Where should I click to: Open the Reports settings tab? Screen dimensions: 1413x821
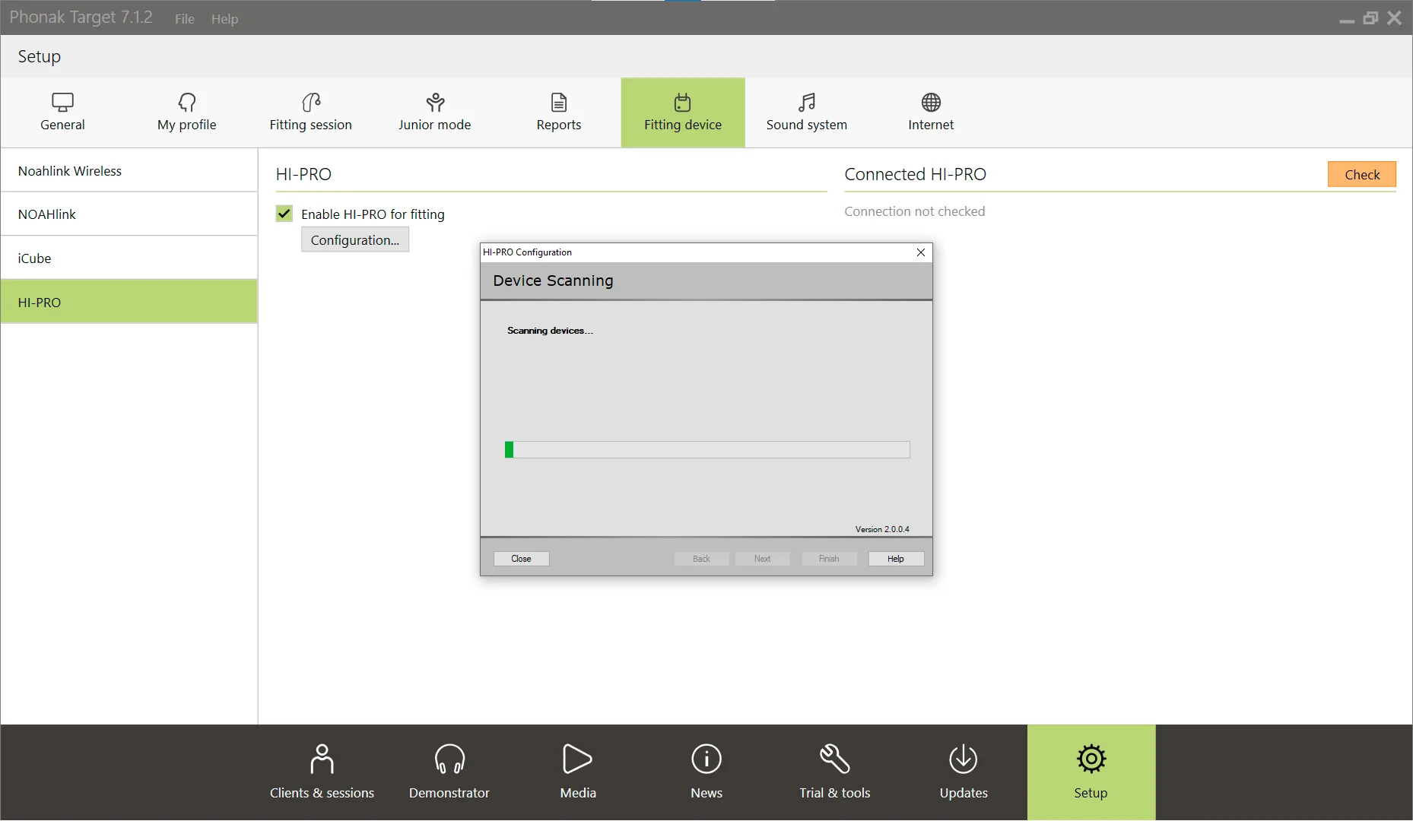[558, 113]
